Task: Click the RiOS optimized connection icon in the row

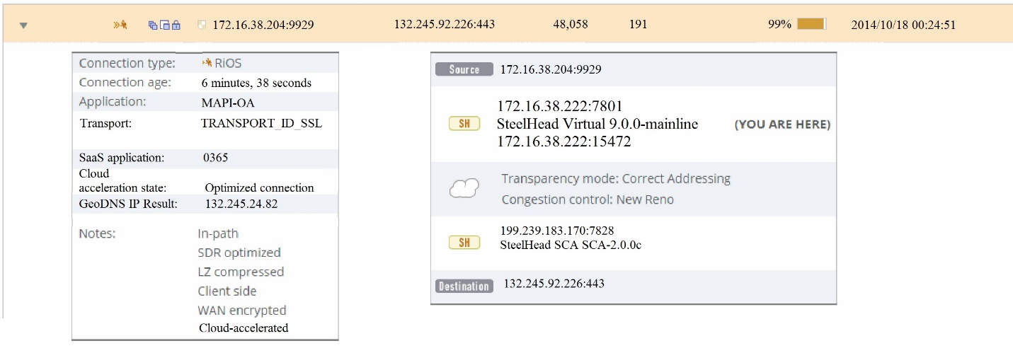Action: pyautogui.click(x=120, y=25)
